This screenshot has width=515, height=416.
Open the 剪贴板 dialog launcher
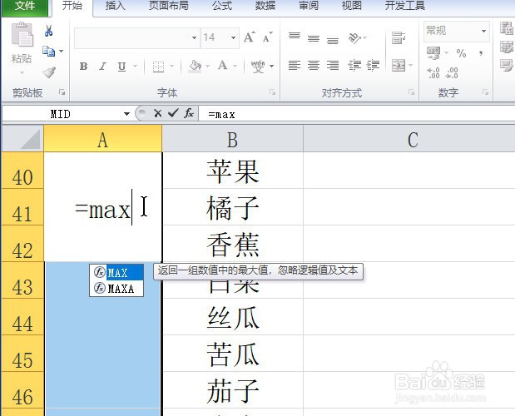tap(62, 92)
